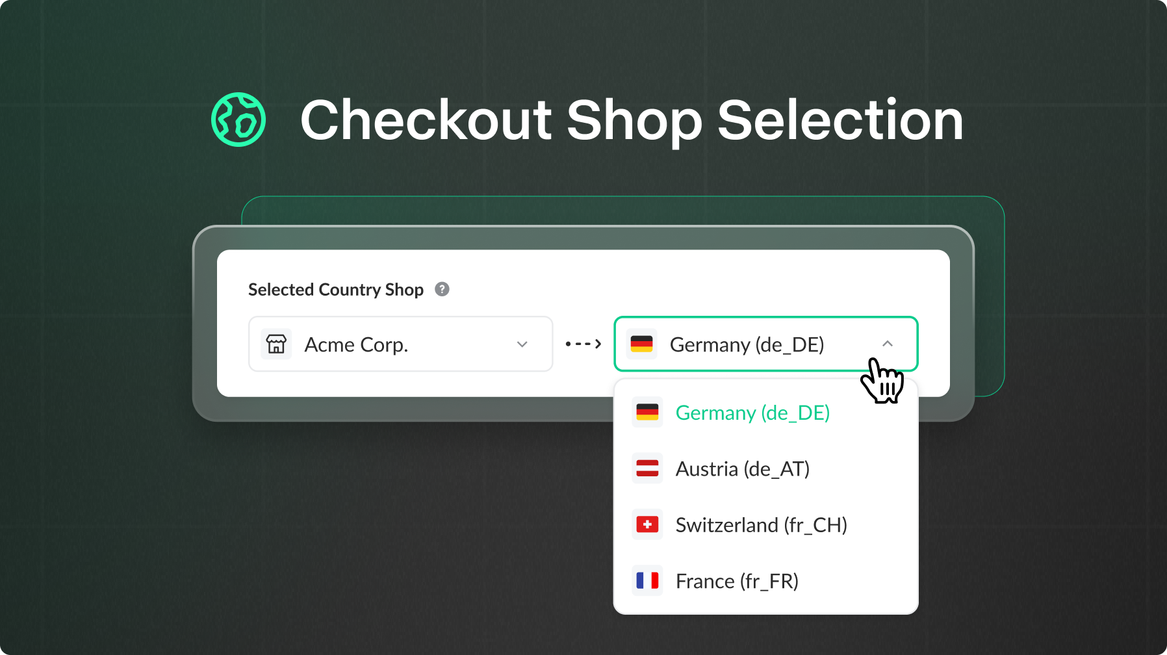Click the Acme Corp. shop name text
The width and height of the screenshot is (1167, 655).
[x=356, y=344]
